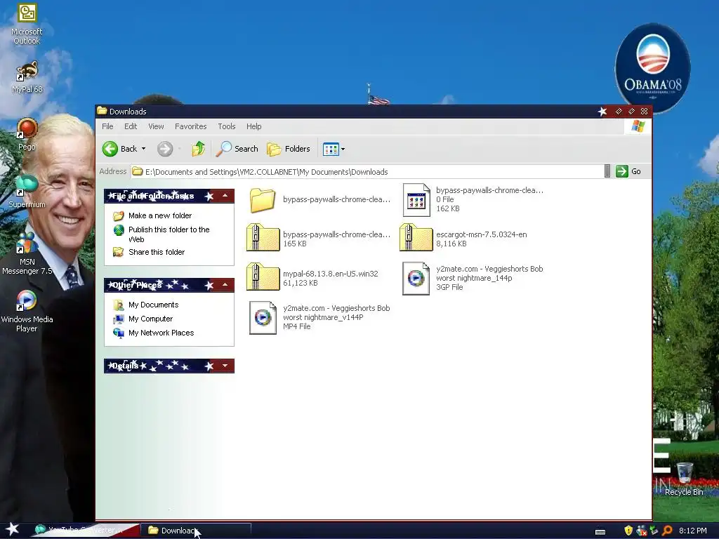Viewport: 719px width, 539px height.
Task: Click the orange magnifier tray icon
Action: [x=667, y=531]
